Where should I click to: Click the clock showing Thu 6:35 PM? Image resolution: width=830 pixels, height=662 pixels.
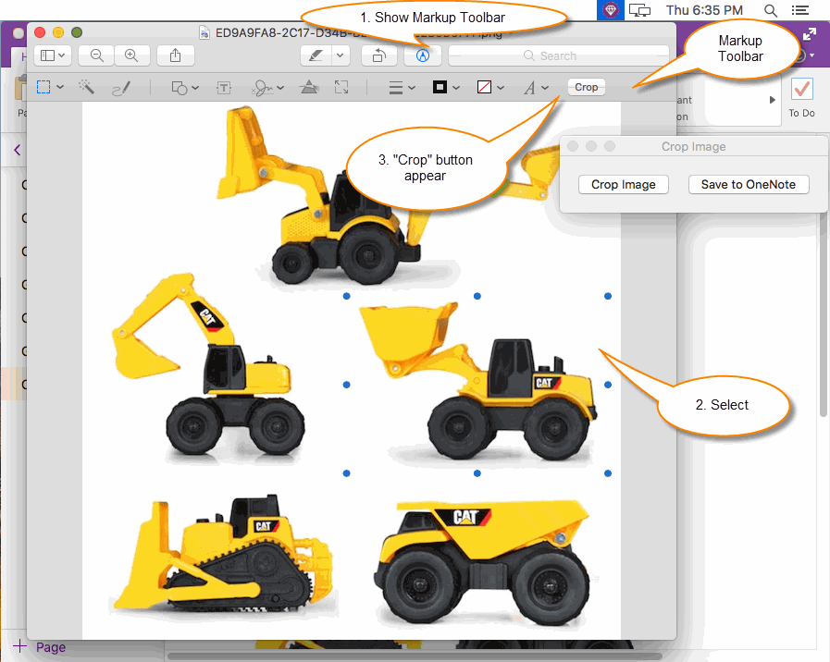[704, 10]
